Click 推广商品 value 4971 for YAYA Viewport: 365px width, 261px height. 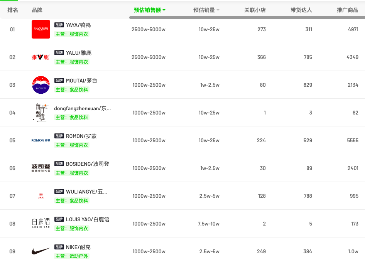(x=353, y=29)
